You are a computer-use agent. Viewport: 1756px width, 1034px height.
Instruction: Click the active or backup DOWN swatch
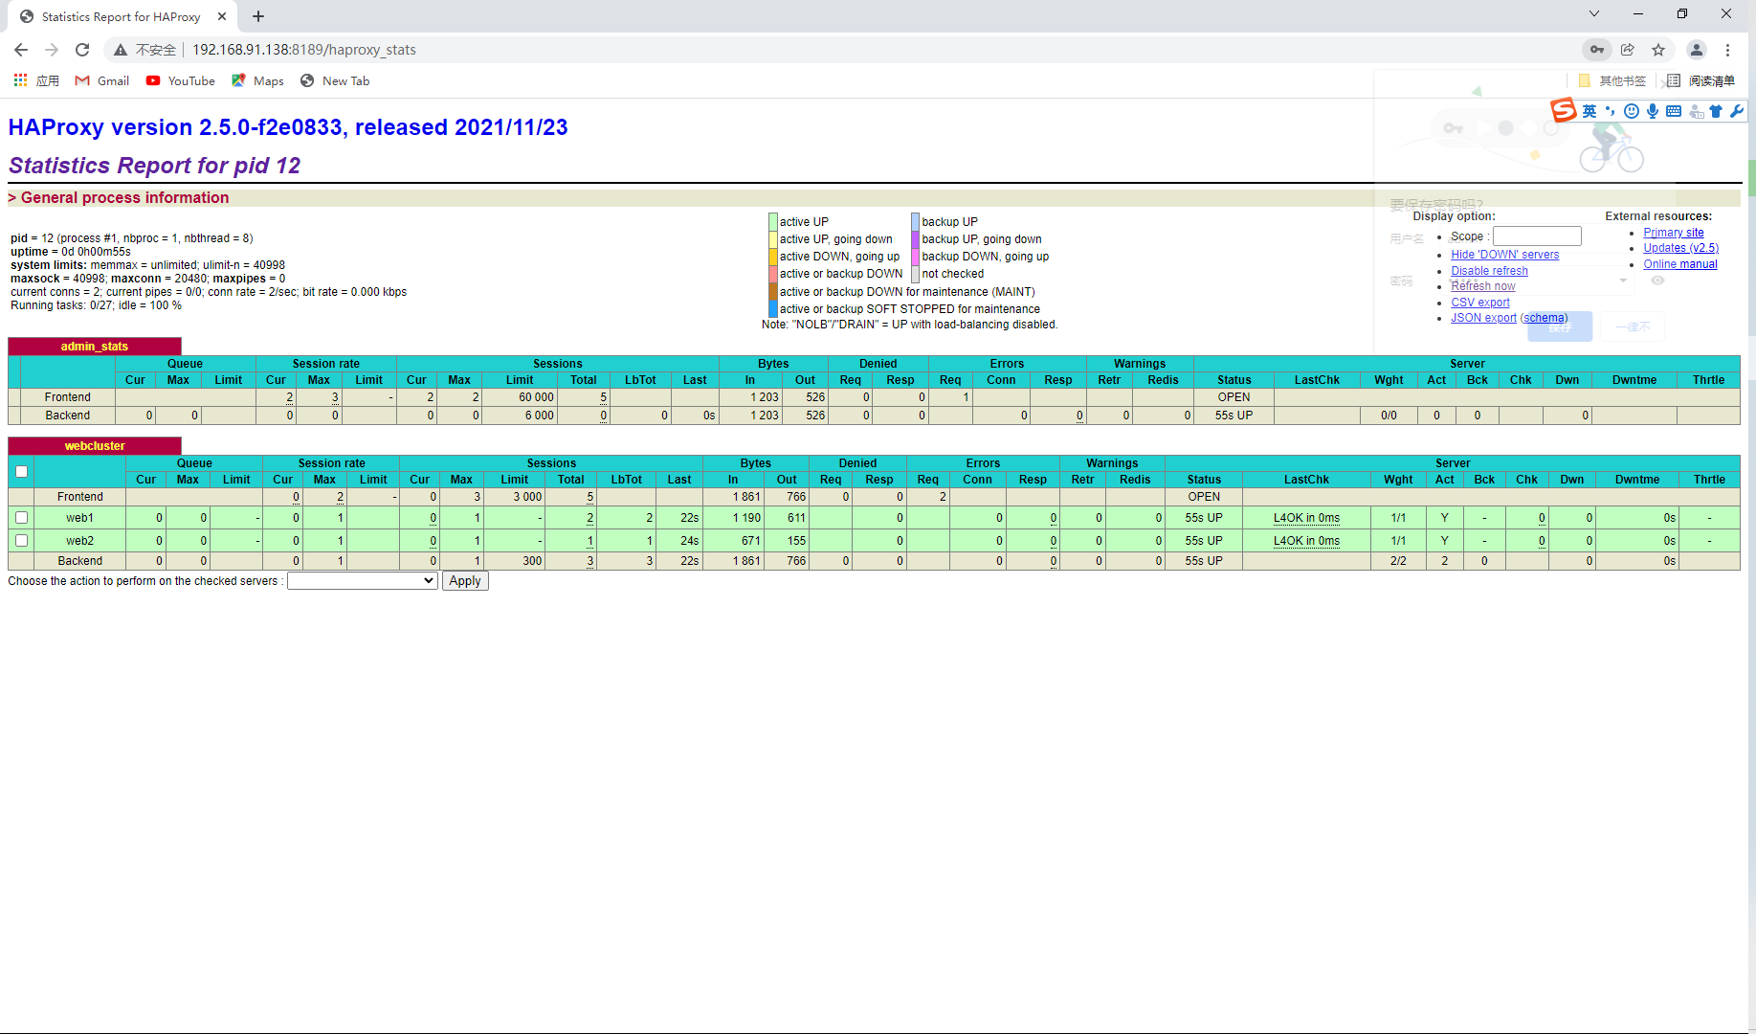tap(772, 274)
